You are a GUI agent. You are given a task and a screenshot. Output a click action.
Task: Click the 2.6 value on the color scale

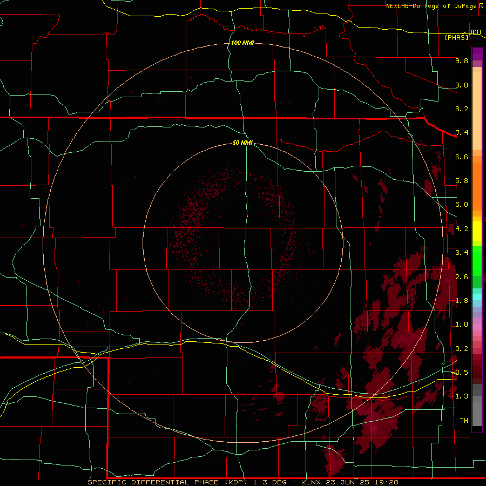click(462, 277)
